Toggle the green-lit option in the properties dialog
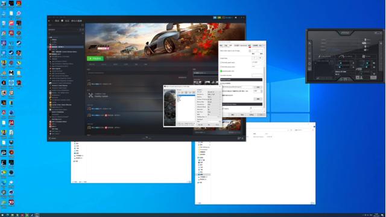The image size is (386, 217). click(x=221, y=71)
